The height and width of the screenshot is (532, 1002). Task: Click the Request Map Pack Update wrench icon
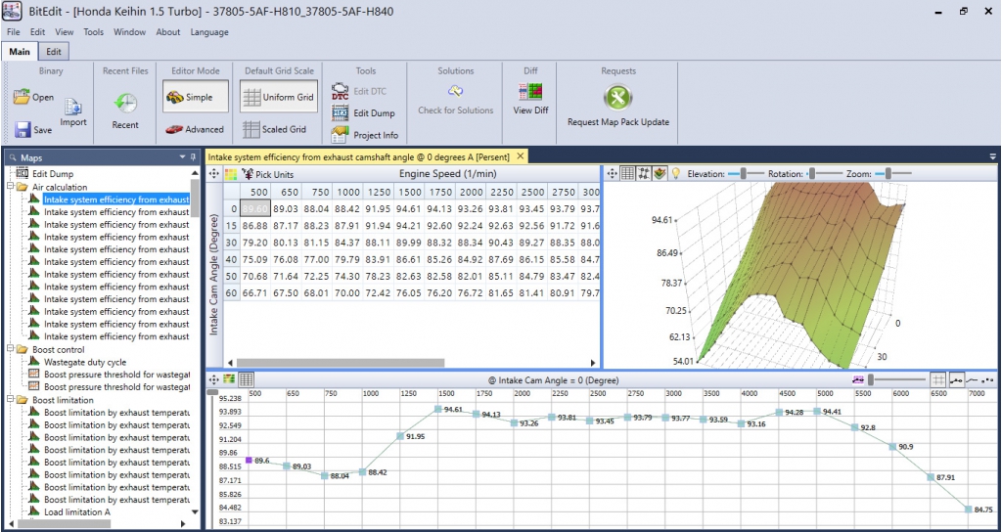tap(618, 98)
